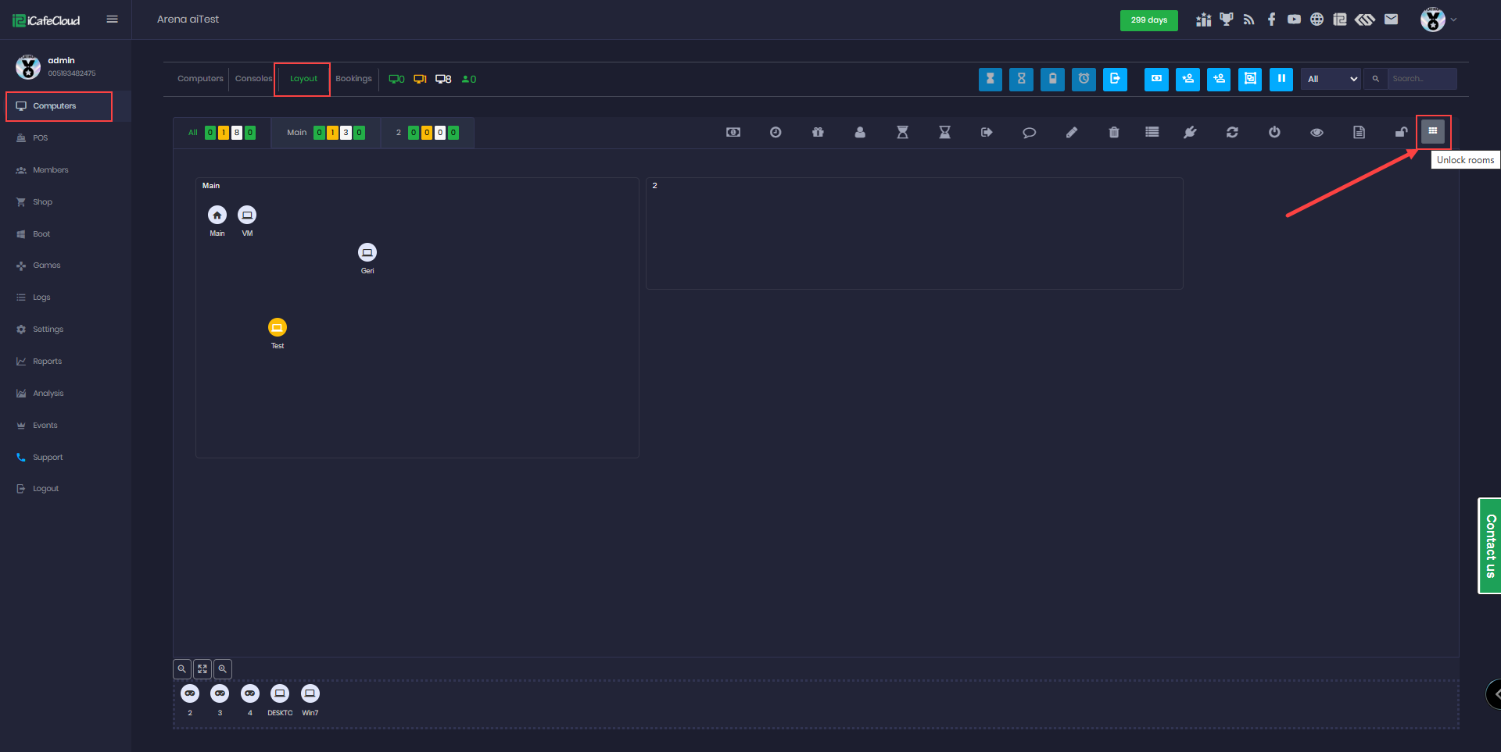The height and width of the screenshot is (752, 1501).
Task: Open the YouTube icon in header
Action: point(1294,20)
